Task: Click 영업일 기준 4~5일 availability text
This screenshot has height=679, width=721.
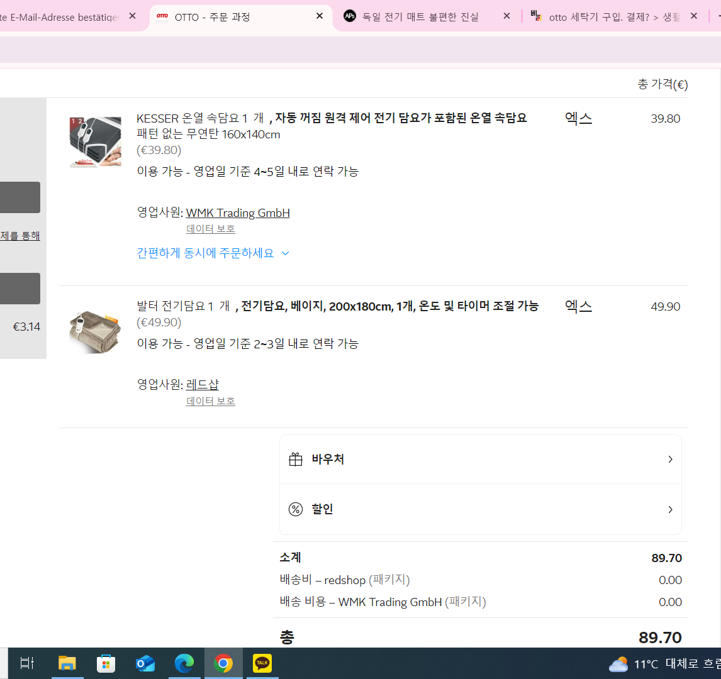Action: click(x=247, y=172)
